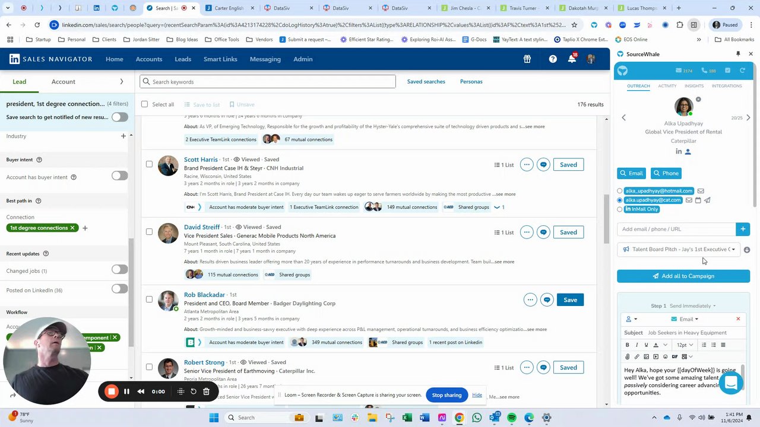Viewport: 760px width, 427px height.
Task: Open the Sales Navigator gift icon
Action: [527, 59]
